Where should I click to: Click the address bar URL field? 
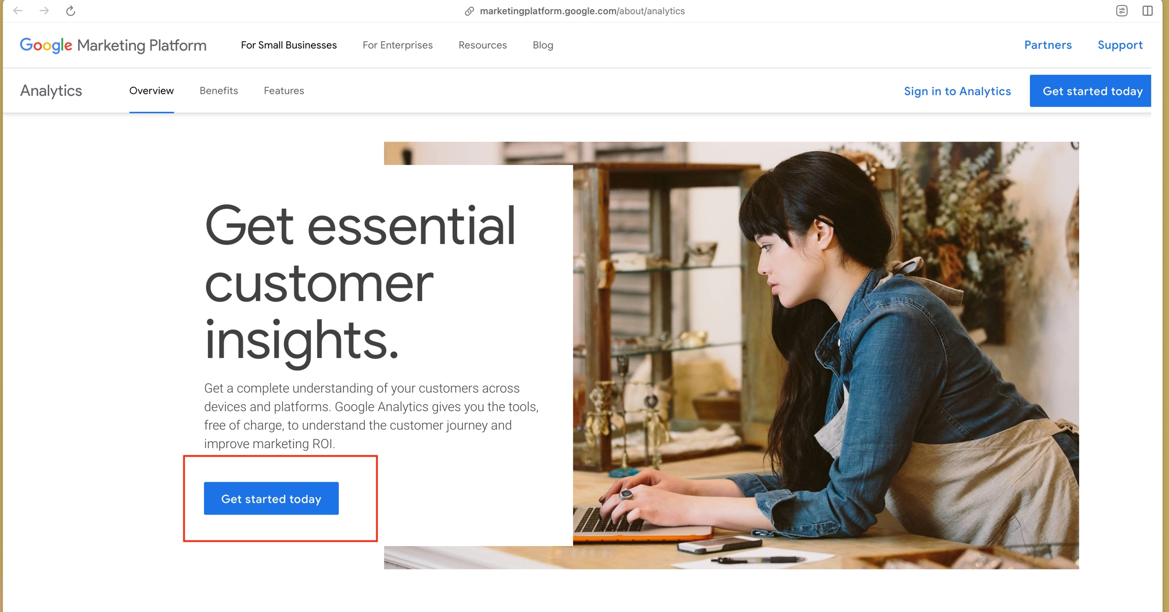tap(582, 11)
